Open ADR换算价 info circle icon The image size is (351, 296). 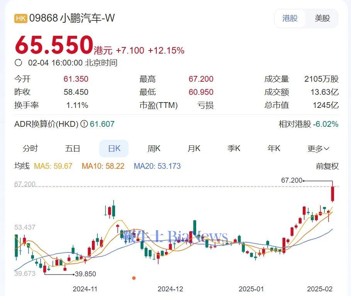(x=84, y=124)
